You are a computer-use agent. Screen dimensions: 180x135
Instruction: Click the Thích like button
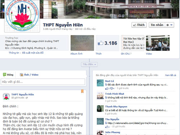click(139, 25)
